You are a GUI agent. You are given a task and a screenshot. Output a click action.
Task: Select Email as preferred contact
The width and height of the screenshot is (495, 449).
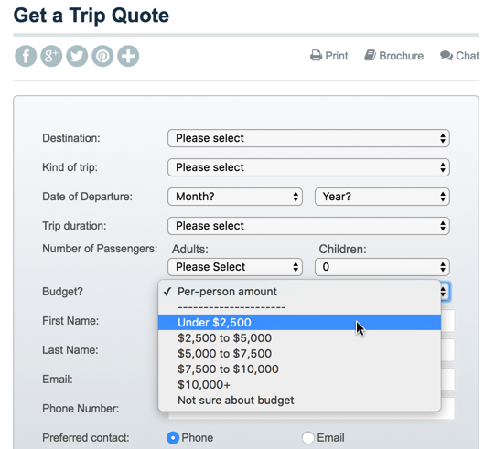point(307,438)
